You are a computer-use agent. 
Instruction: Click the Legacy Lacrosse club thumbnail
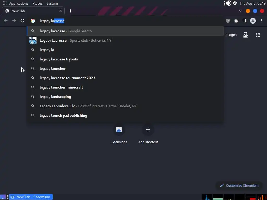tap(33, 40)
